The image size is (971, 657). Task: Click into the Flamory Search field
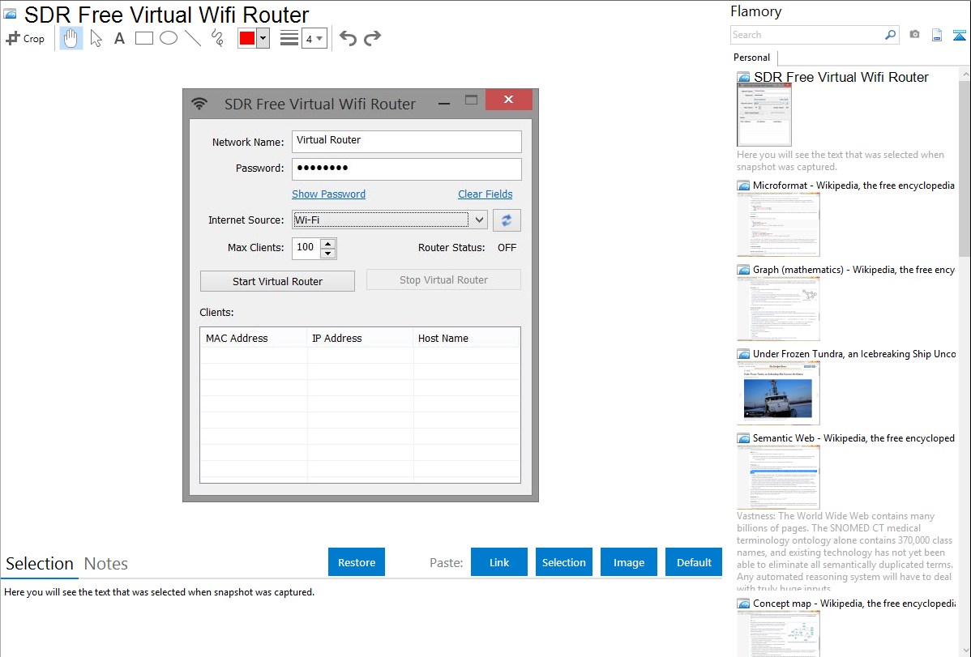(x=807, y=35)
